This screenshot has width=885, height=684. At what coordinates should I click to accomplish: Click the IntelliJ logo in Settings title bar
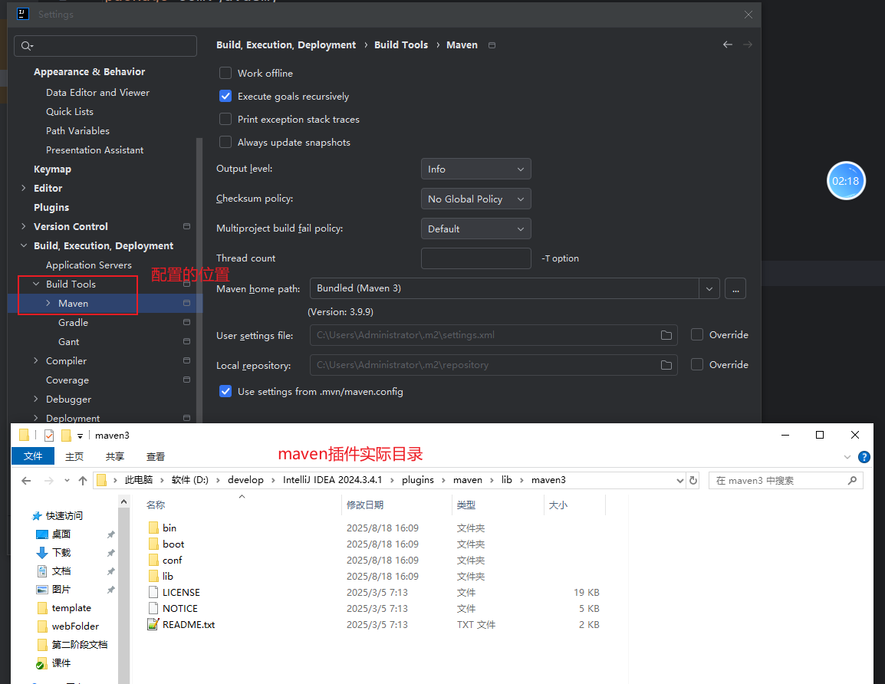coord(22,14)
